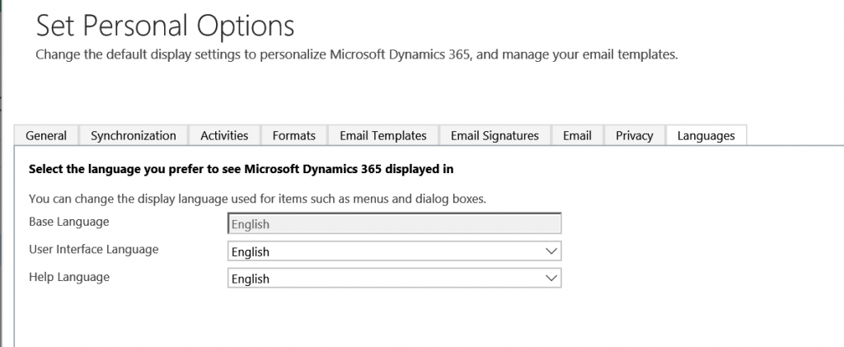Go to the Formats tab
Screen dimensions: 844x347
click(293, 135)
